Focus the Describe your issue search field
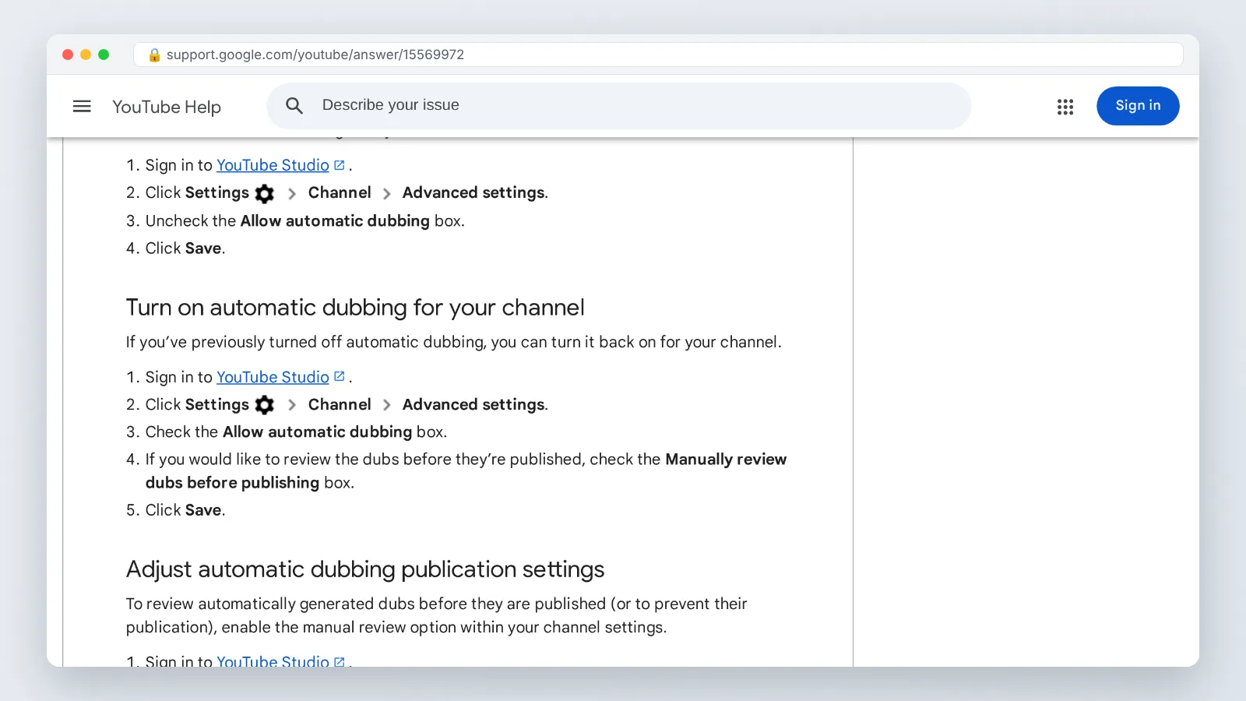This screenshot has width=1246, height=701. (x=619, y=106)
